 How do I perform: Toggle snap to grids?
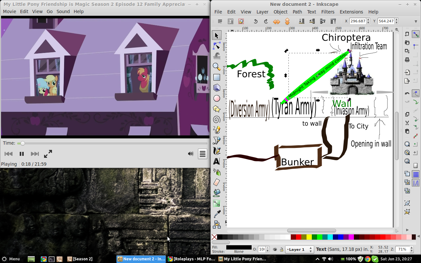[416, 174]
